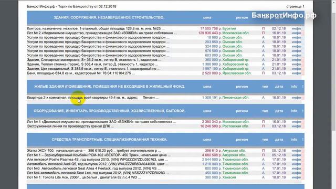The width and height of the screenshot is (336, 189).
Task: Open инфо link for 129 936 443 р. lot
Action: [x=296, y=33]
